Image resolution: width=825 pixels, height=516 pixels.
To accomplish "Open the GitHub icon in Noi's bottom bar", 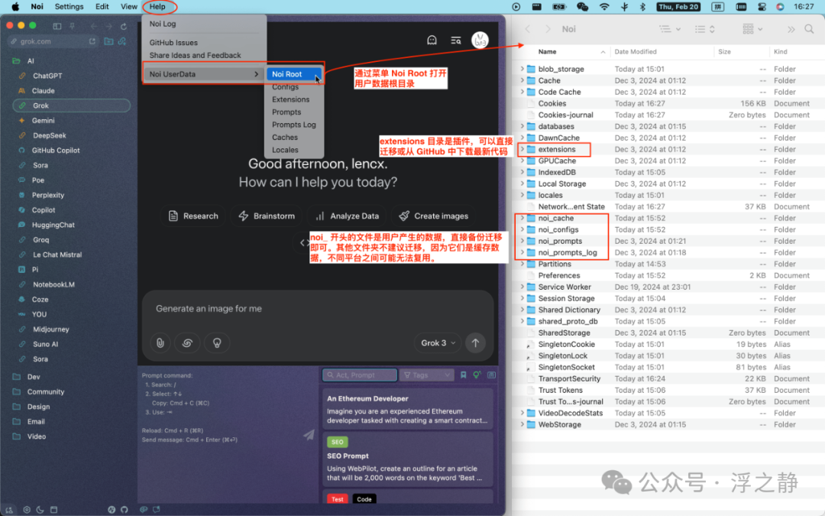I will [125, 510].
